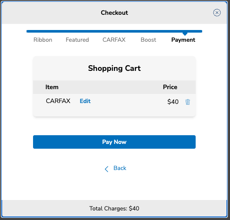Click the Item column header

click(52, 87)
